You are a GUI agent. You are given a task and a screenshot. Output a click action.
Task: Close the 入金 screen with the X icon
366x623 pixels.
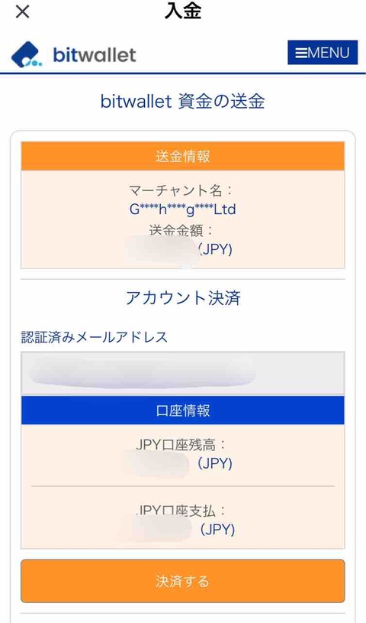[x=22, y=11]
